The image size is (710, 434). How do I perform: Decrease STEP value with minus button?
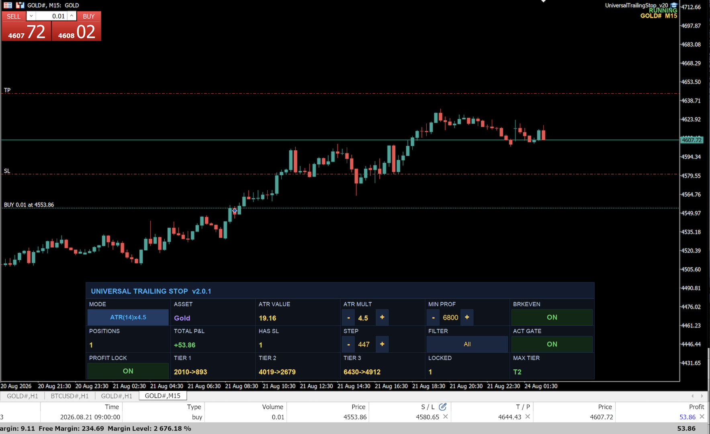(348, 344)
